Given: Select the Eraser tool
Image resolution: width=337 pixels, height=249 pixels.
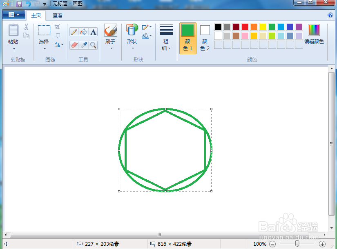Looking at the screenshot, I should (x=74, y=45).
